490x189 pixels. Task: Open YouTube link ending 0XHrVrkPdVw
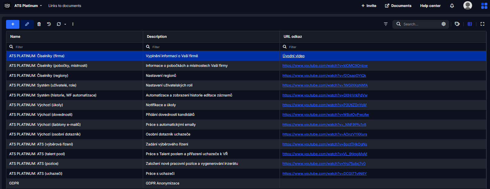tap(325, 95)
